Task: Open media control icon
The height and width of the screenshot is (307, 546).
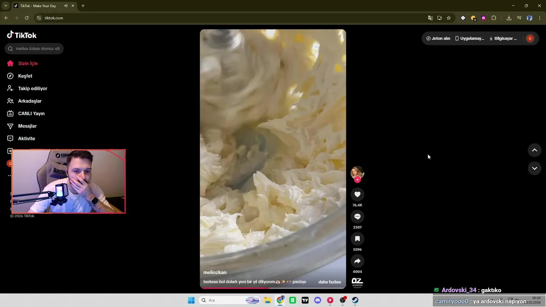Action: click(519, 18)
